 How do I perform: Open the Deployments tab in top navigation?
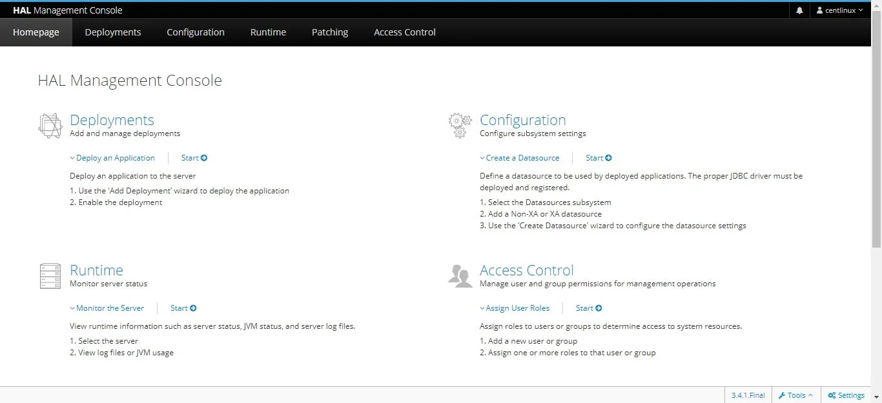pyautogui.click(x=113, y=32)
